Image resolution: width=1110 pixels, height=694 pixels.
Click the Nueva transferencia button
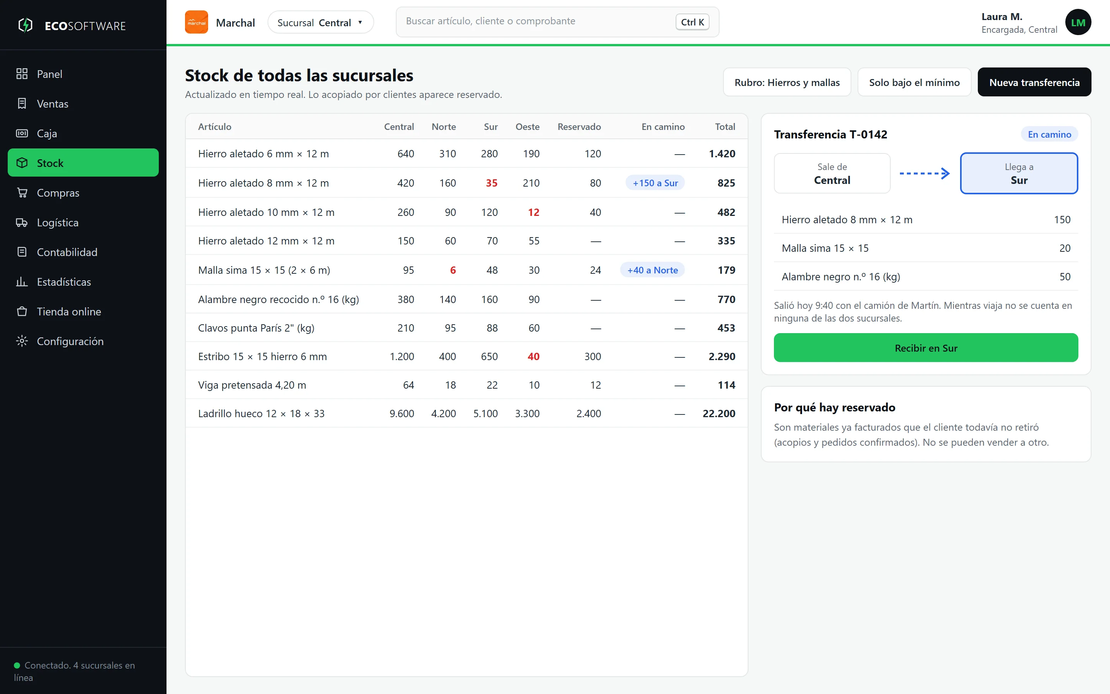(1034, 82)
